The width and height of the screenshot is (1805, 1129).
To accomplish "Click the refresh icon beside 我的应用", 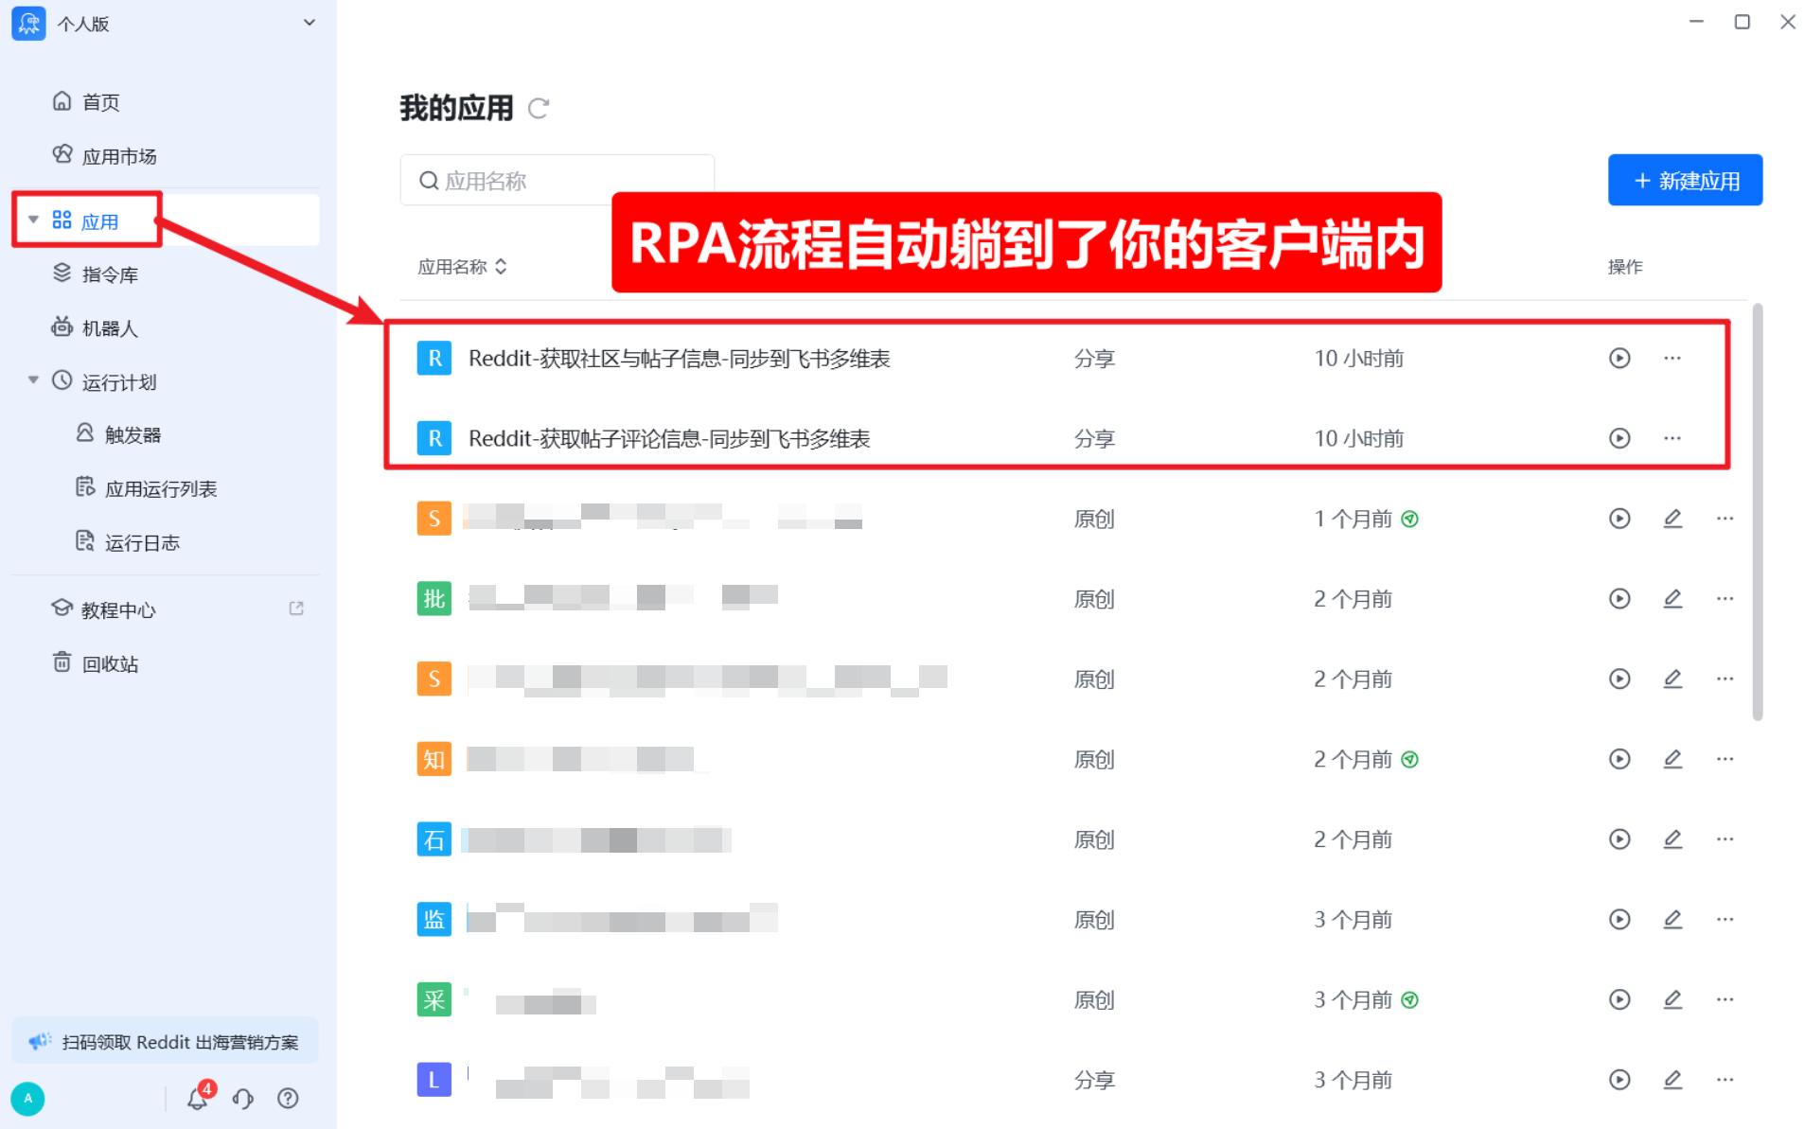I will [539, 108].
